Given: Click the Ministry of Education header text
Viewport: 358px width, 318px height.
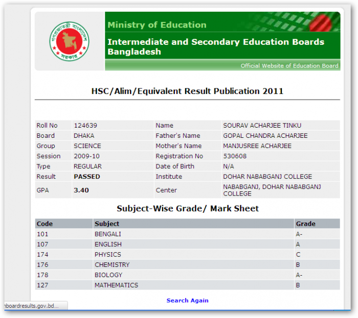Looking at the screenshot, I should coord(157,25).
